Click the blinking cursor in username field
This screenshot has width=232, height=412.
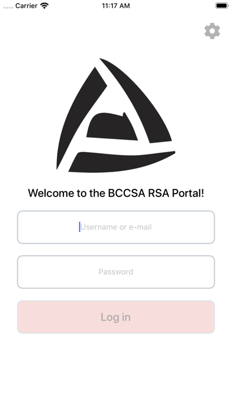80,227
